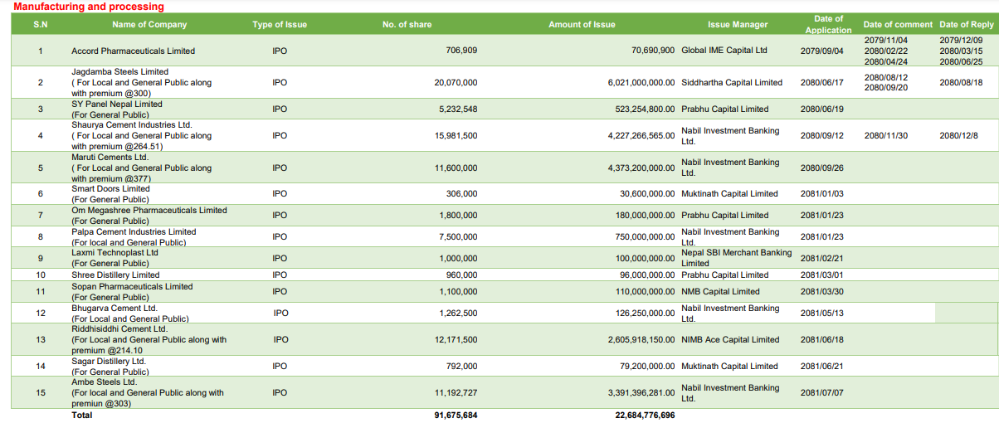Click application date 2081/07/07
Image resolution: width=999 pixels, height=423 pixels.
click(821, 392)
